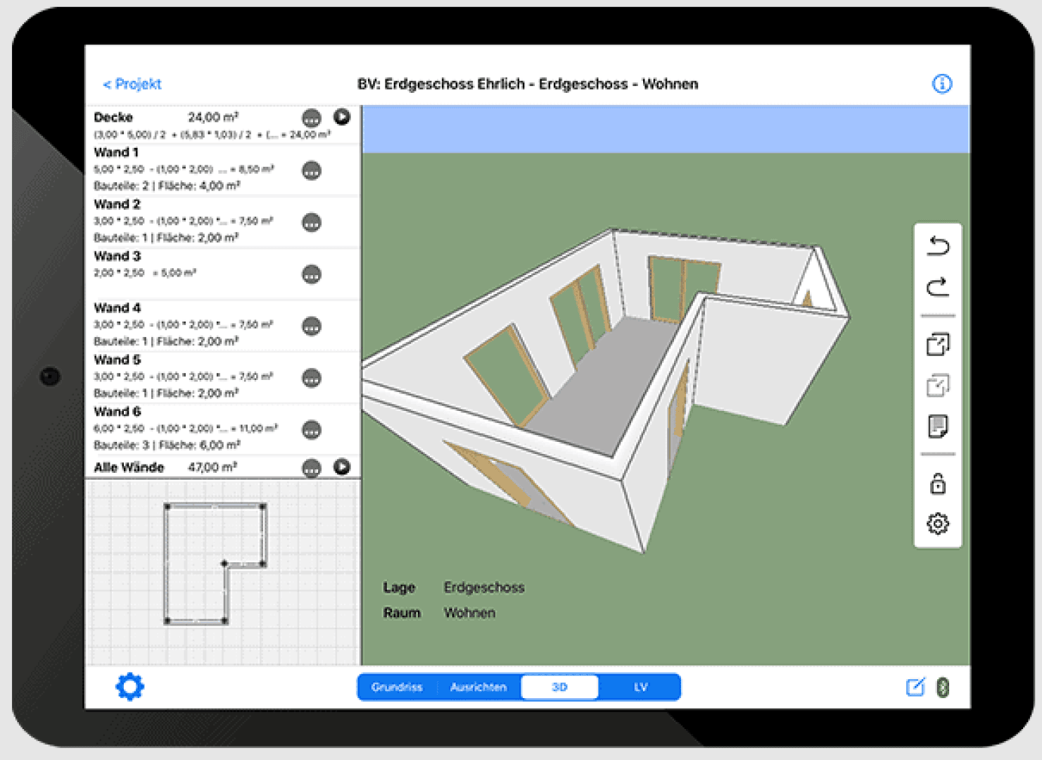
Task: Click the Erdgeschoss Lage value
Action: click(x=484, y=588)
